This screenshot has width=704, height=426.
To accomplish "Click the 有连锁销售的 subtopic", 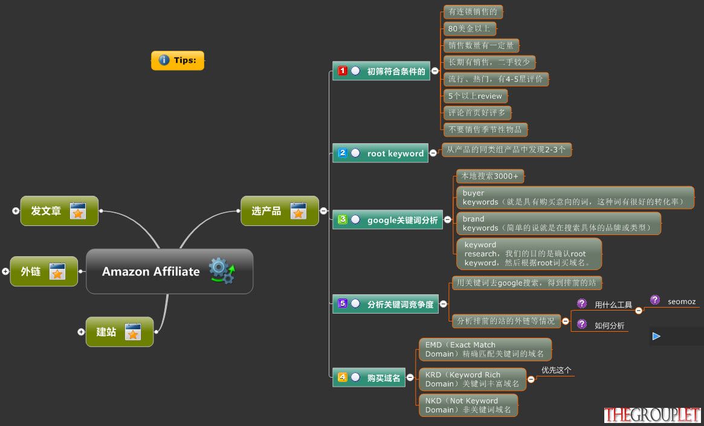I will [x=473, y=11].
